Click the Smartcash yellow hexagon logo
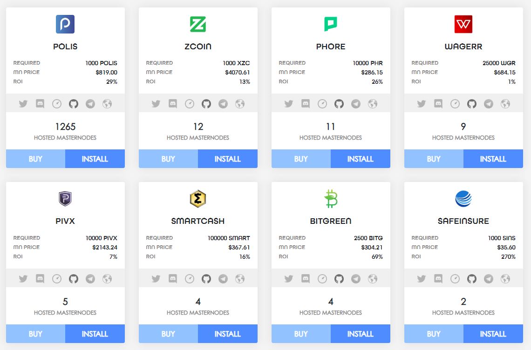Image resolution: width=531 pixels, height=350 pixels. coord(198,199)
